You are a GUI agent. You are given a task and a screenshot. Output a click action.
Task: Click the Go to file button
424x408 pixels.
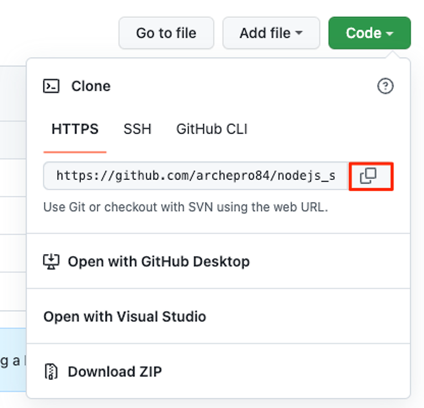pyautogui.click(x=166, y=33)
